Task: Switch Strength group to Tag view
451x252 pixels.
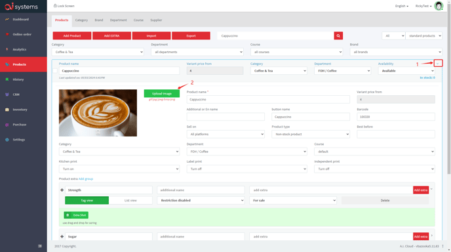Action: 87,200
